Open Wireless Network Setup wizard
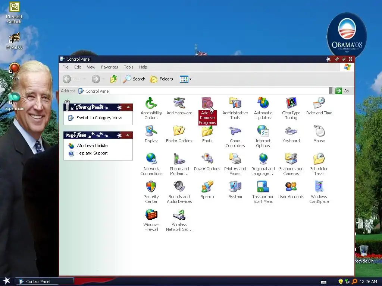382x286 pixels. 179,220
